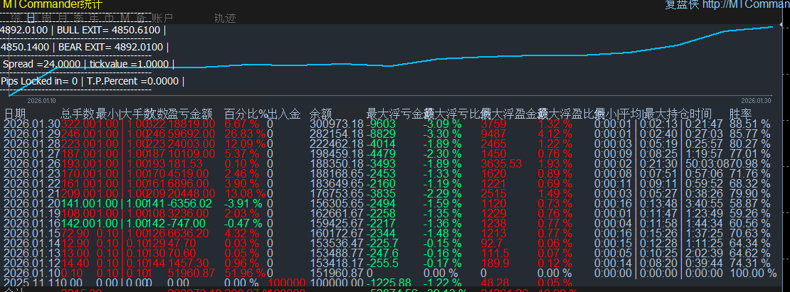Click the 58.87 % win rate
Viewport: 790px width, 292px height.
pos(749,203)
